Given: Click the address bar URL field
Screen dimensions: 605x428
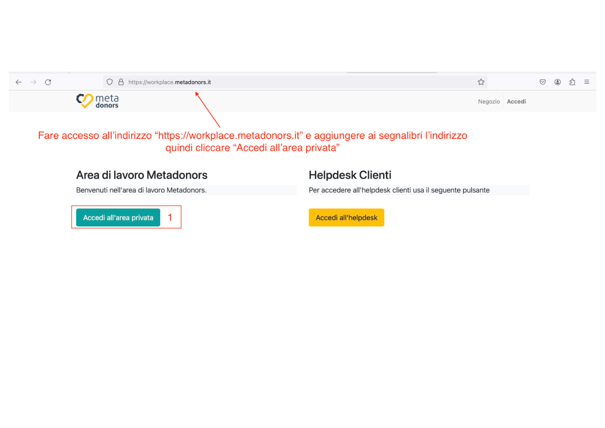Looking at the screenshot, I should point(295,82).
